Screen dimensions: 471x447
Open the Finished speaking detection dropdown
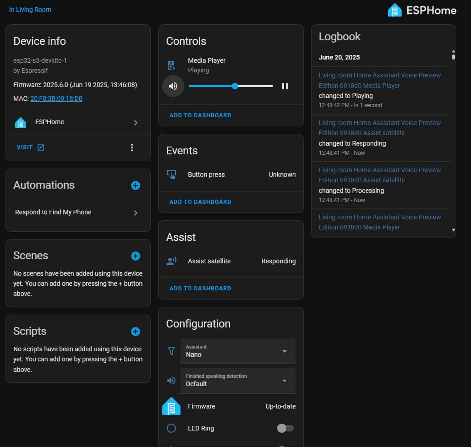point(238,381)
